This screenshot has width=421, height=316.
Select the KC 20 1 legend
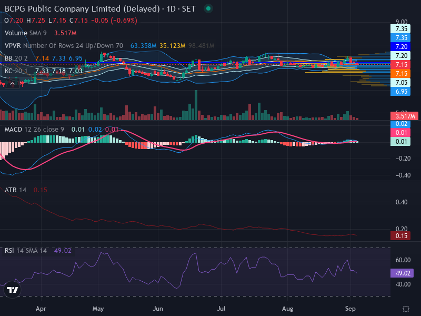[16, 71]
